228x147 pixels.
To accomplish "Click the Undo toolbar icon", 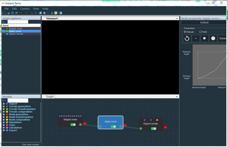I will coord(21,13).
